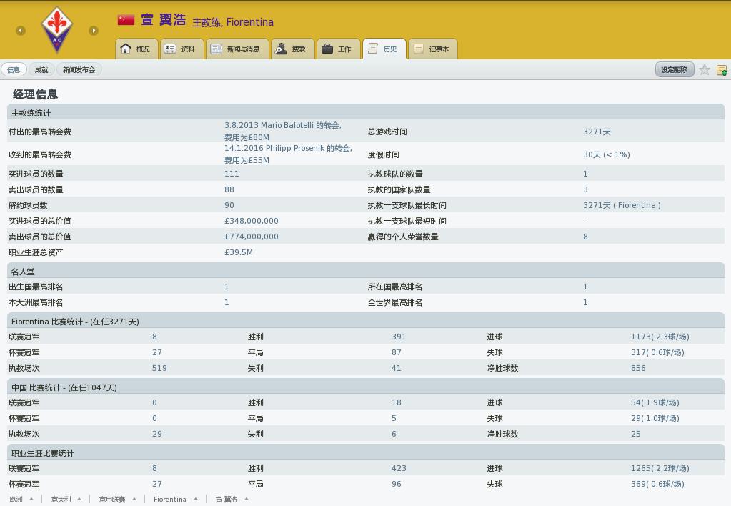Click the add note icon
Image resolution: width=731 pixels, height=506 pixels.
(x=722, y=69)
